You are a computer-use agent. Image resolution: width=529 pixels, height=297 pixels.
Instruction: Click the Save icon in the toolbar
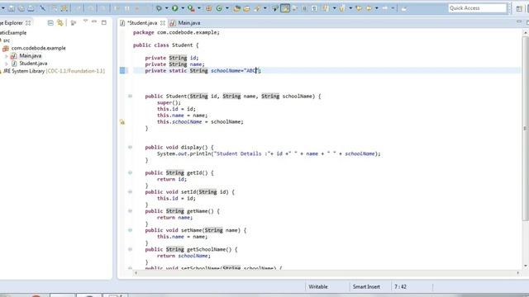tap(11, 8)
